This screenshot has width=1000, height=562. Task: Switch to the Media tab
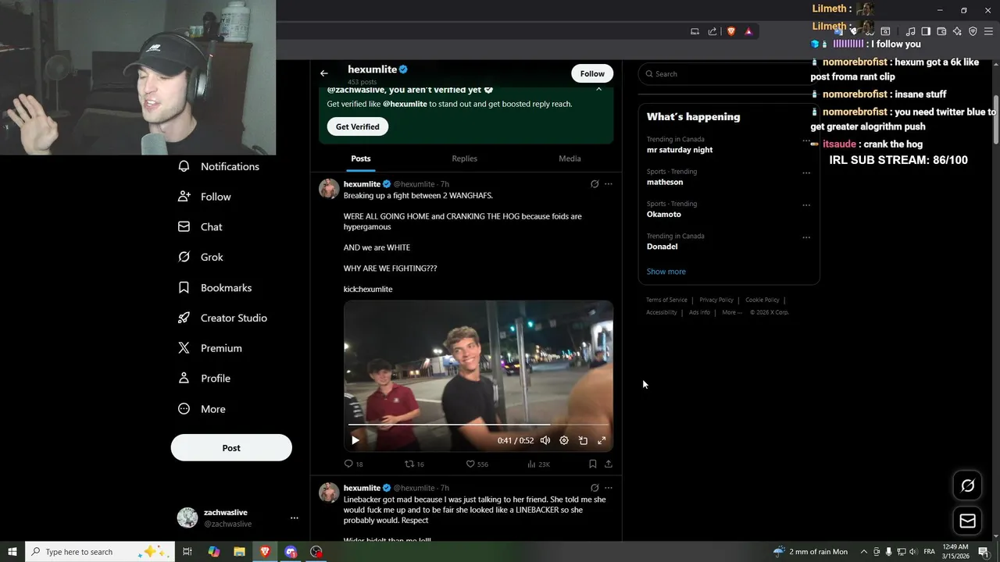[570, 158]
